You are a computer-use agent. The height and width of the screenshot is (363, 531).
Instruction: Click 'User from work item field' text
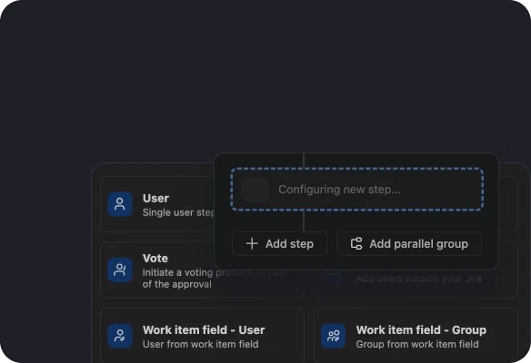[200, 344]
